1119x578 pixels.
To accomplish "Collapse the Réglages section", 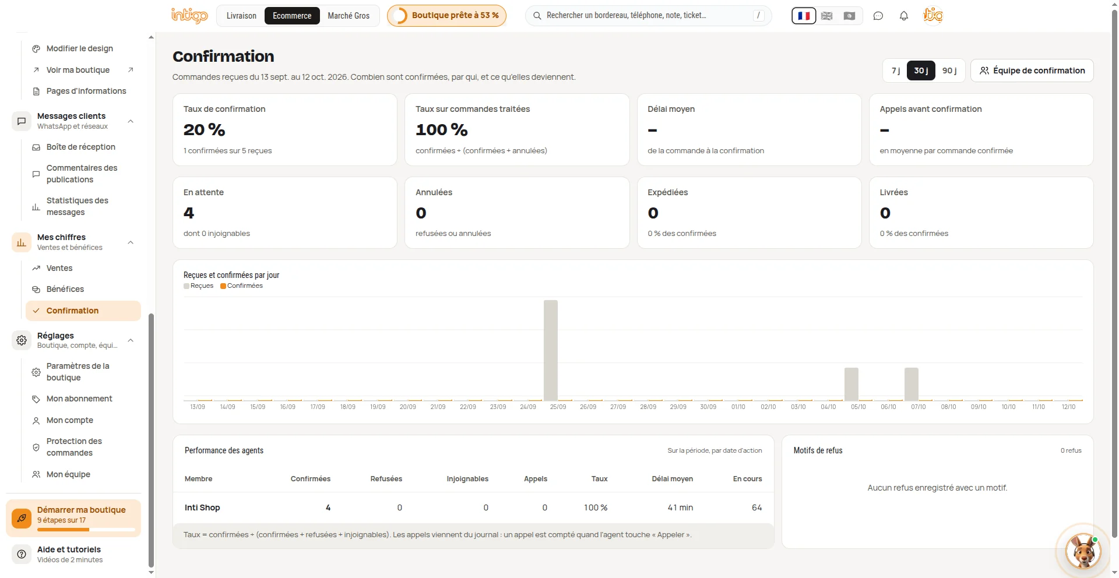I will (131, 340).
